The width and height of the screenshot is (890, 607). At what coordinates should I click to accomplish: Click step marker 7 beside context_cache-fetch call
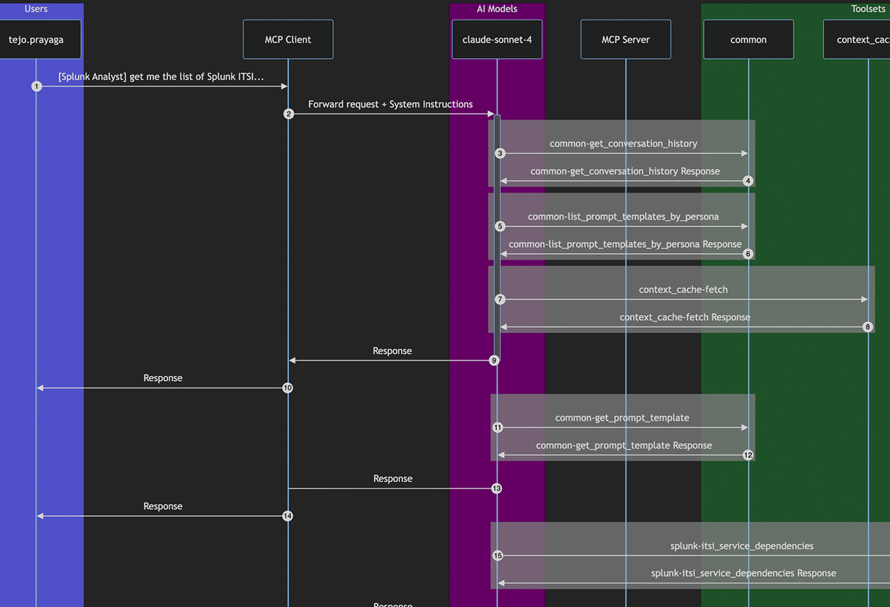point(499,299)
